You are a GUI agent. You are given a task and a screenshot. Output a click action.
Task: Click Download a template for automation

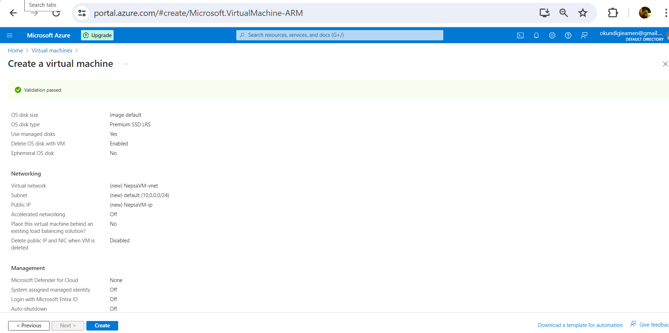point(580,325)
